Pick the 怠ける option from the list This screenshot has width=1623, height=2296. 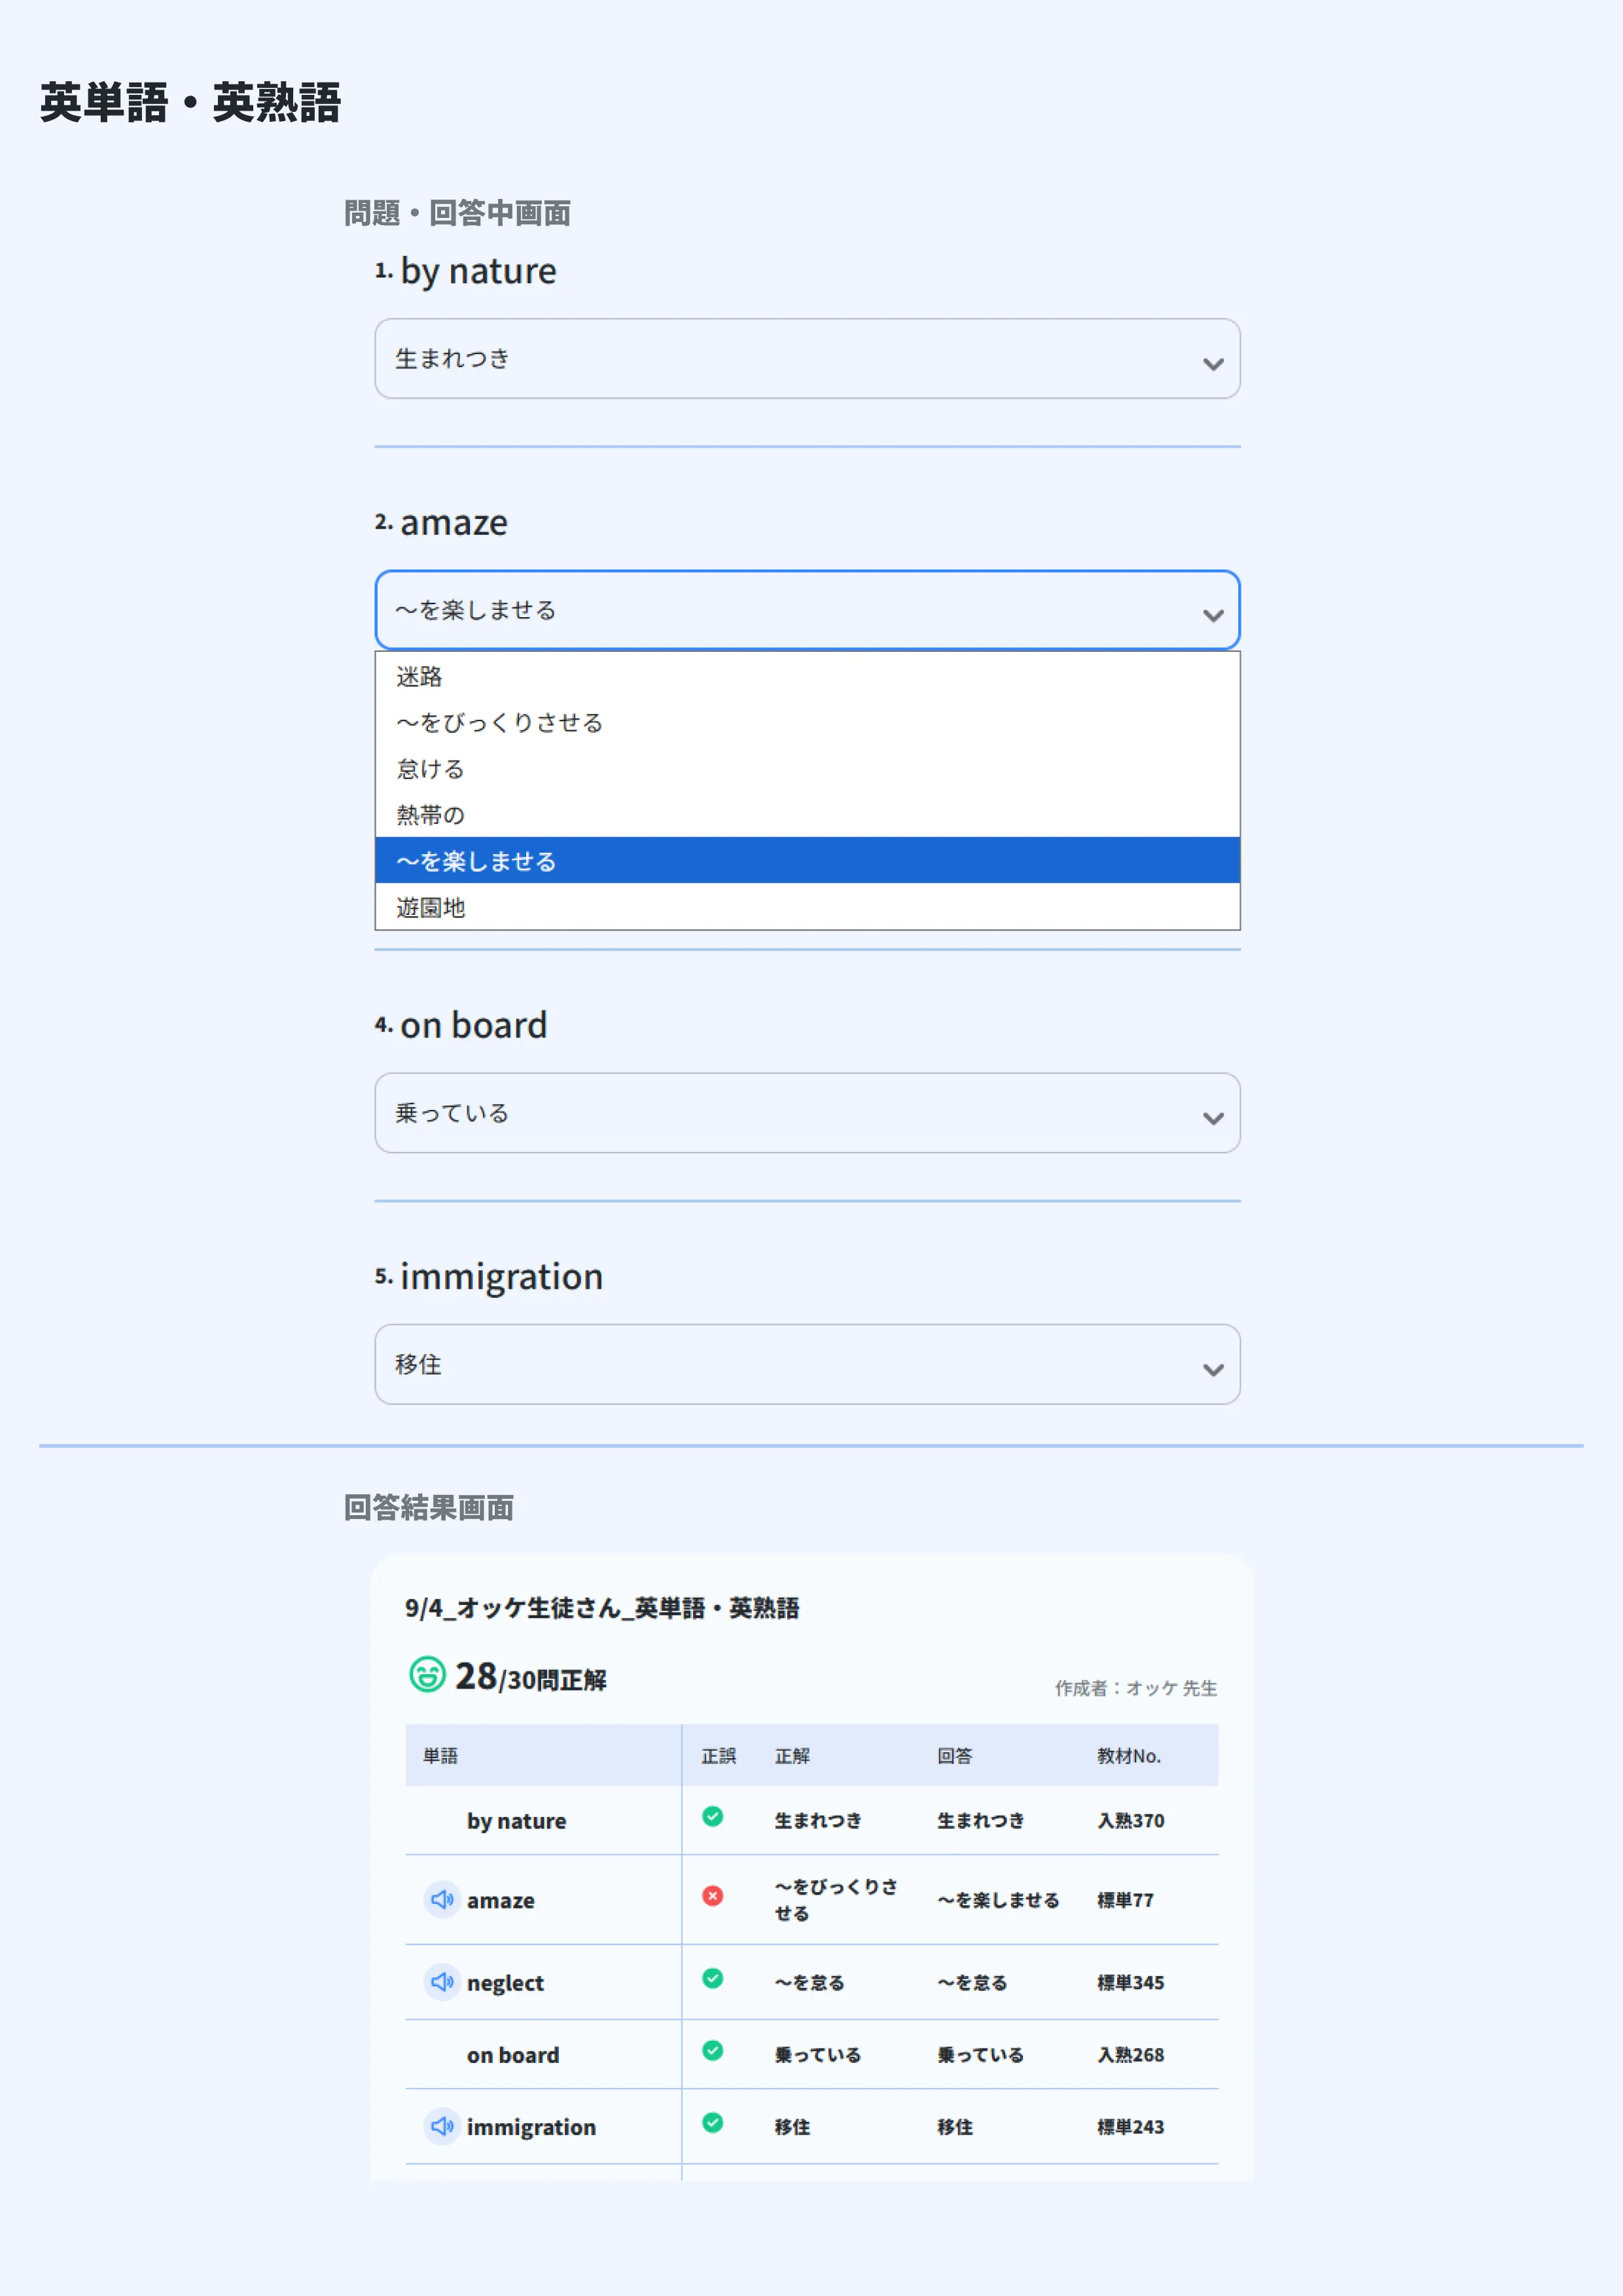431,768
